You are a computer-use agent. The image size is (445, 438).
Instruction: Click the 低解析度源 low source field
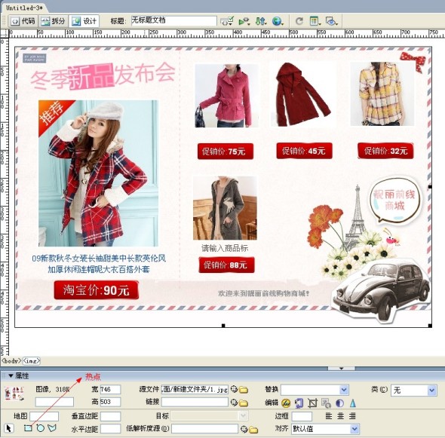(x=204, y=429)
